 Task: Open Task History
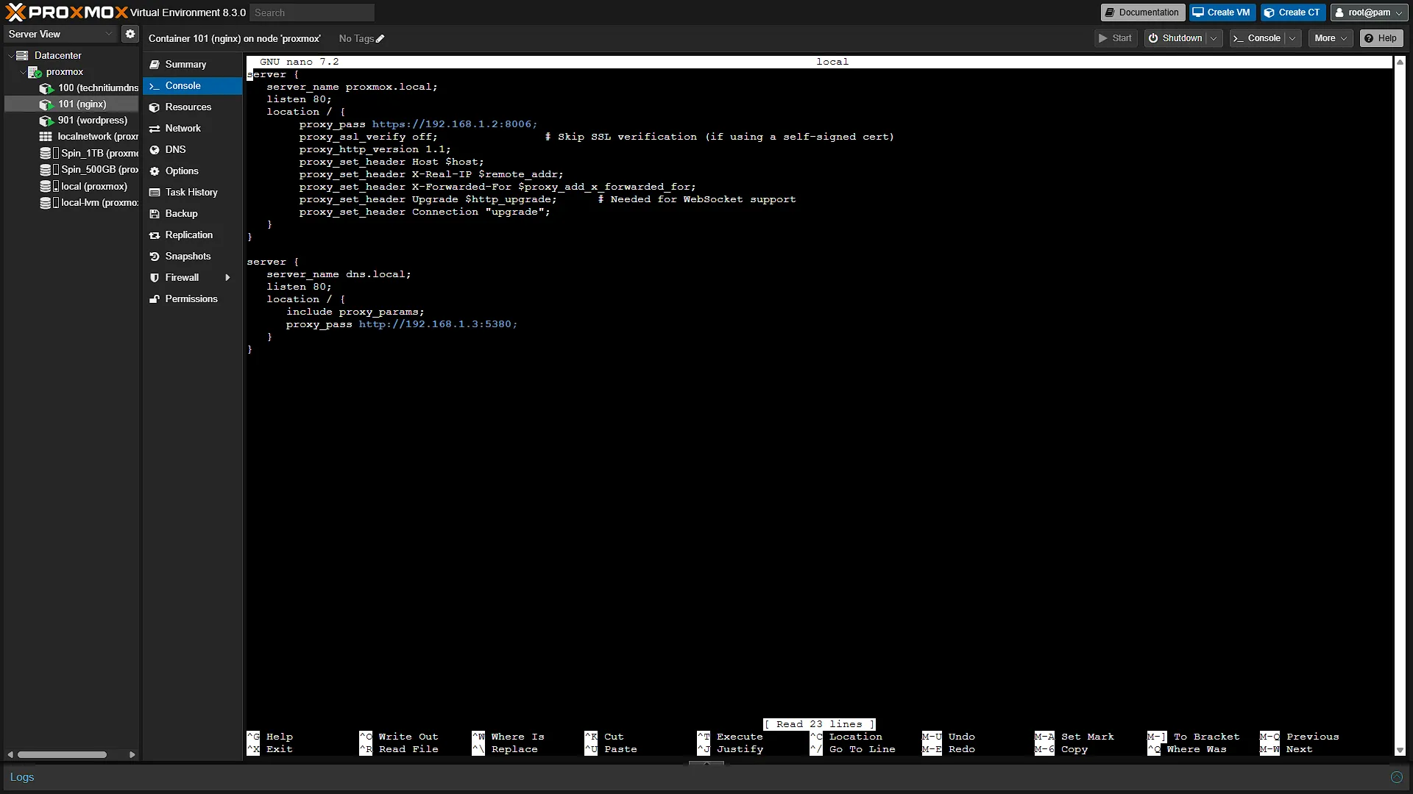[x=193, y=193]
